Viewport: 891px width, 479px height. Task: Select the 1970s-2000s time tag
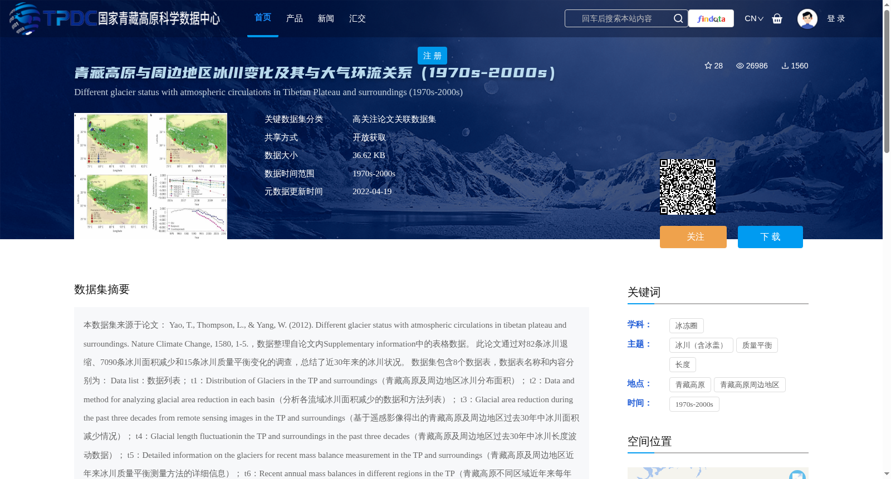(694, 404)
